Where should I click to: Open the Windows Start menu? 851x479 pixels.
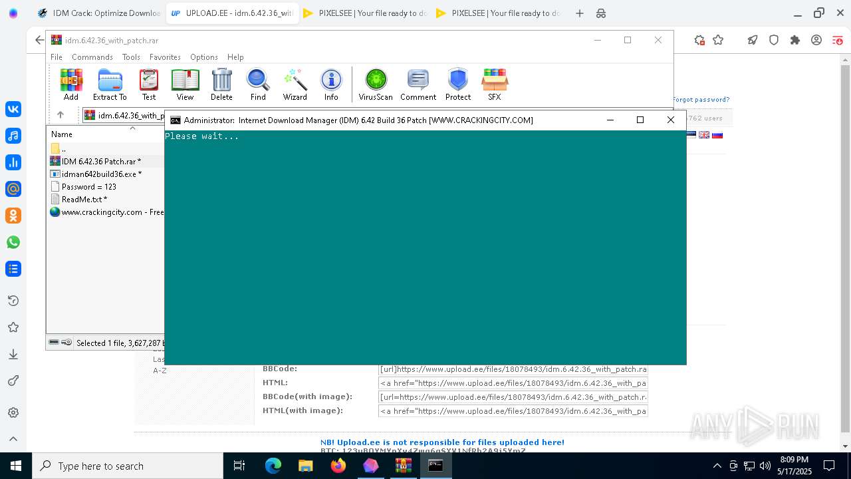click(x=16, y=466)
